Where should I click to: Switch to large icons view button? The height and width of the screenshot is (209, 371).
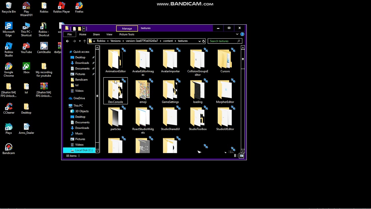pyautogui.click(x=241, y=156)
